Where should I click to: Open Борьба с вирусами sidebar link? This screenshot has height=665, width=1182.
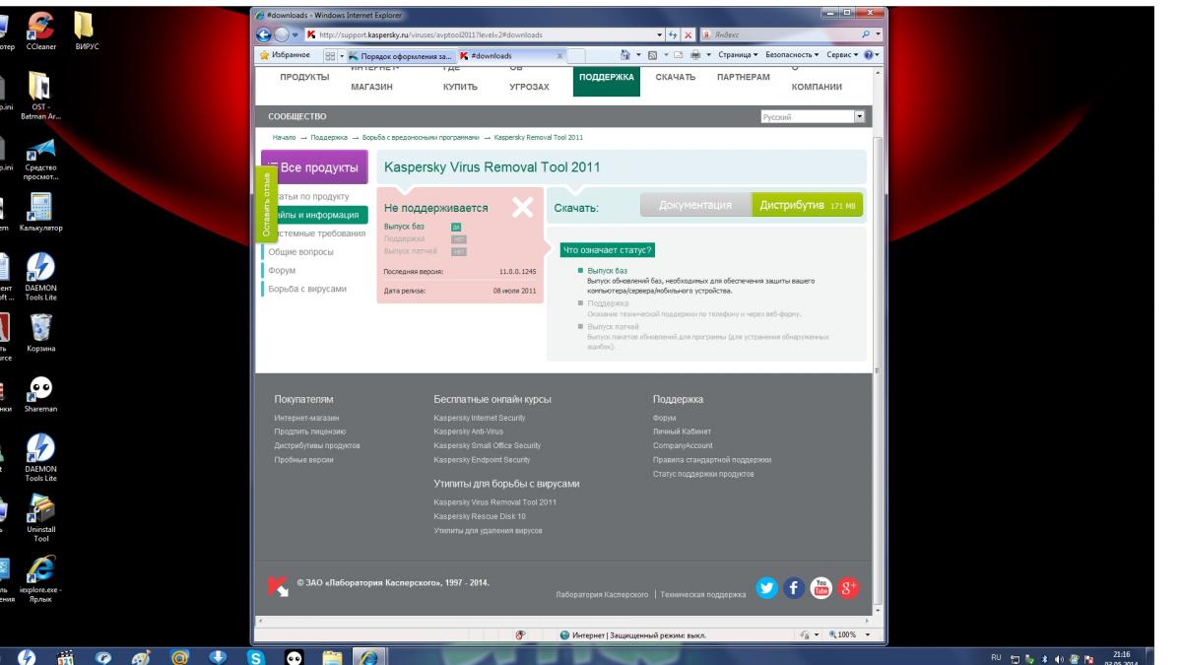[x=307, y=289]
